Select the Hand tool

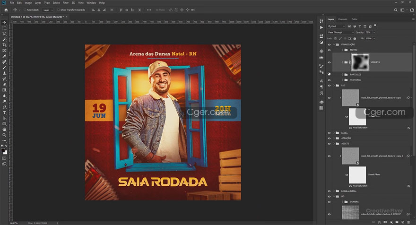(4, 129)
